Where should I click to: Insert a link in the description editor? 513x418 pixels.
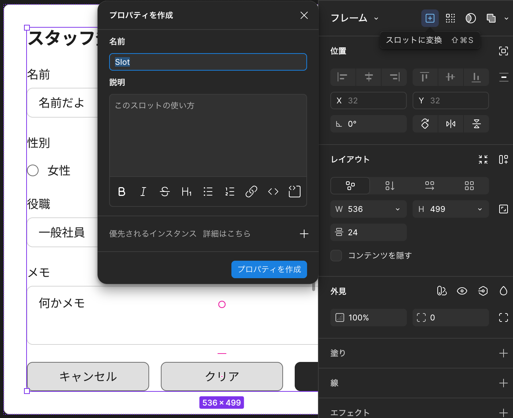pos(251,192)
